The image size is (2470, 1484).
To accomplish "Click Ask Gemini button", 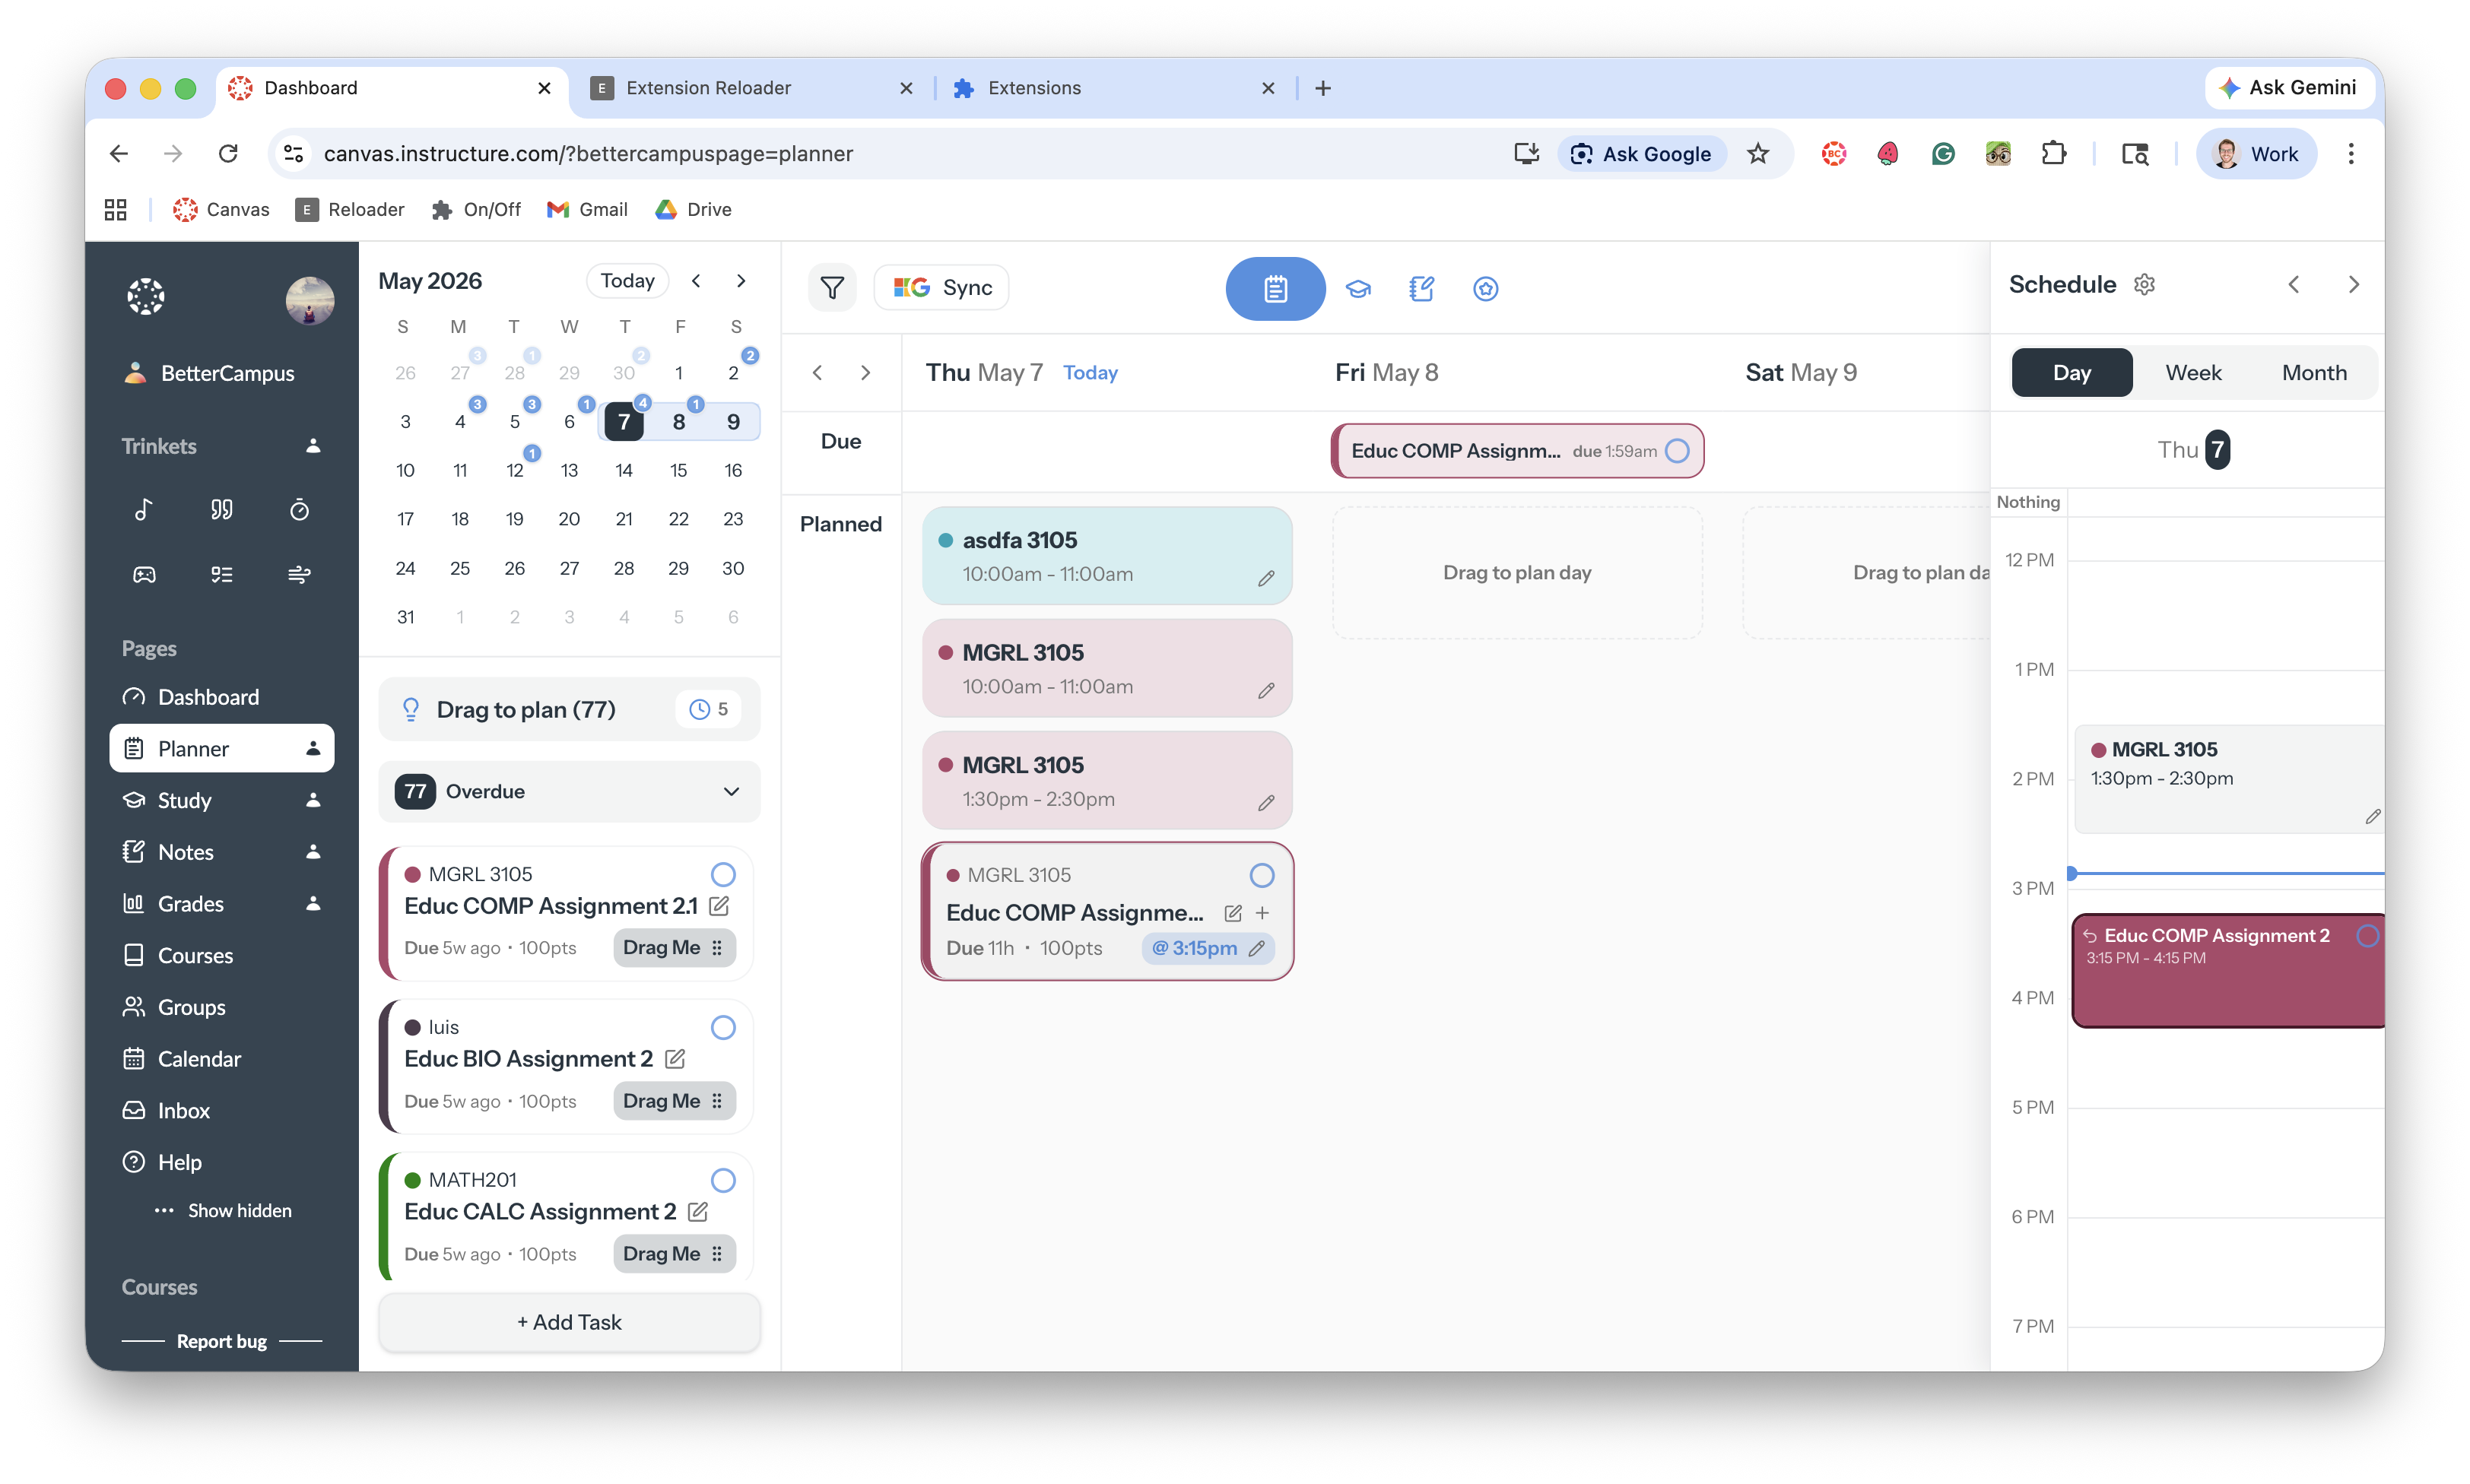I will [x=2288, y=88].
